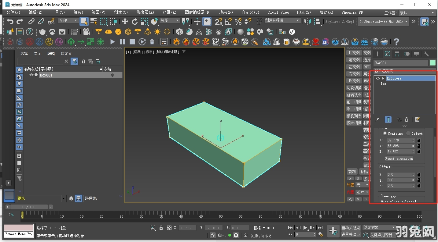The height and width of the screenshot is (242, 438).
Task: Select the Select and Move tool
Action: click(125, 21)
